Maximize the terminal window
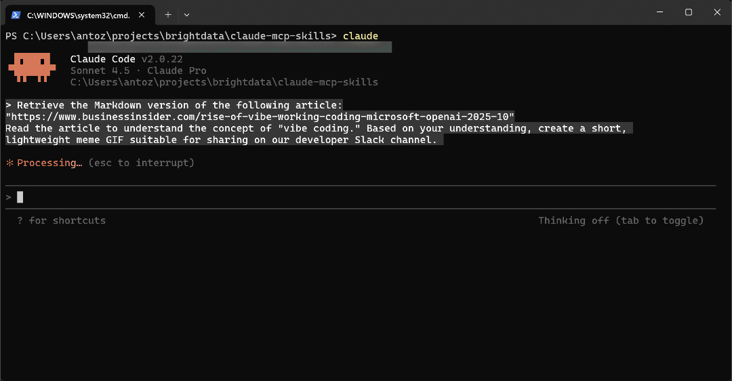The height and width of the screenshot is (381, 732). (x=688, y=12)
